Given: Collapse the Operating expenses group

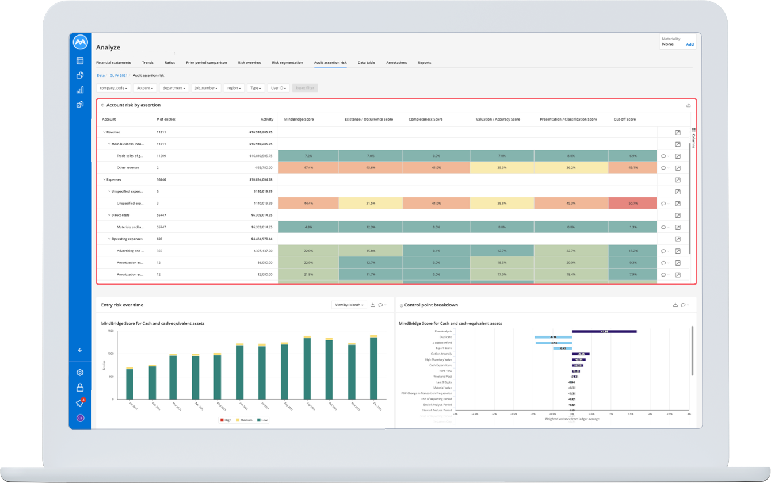Looking at the screenshot, I should pyautogui.click(x=109, y=239).
